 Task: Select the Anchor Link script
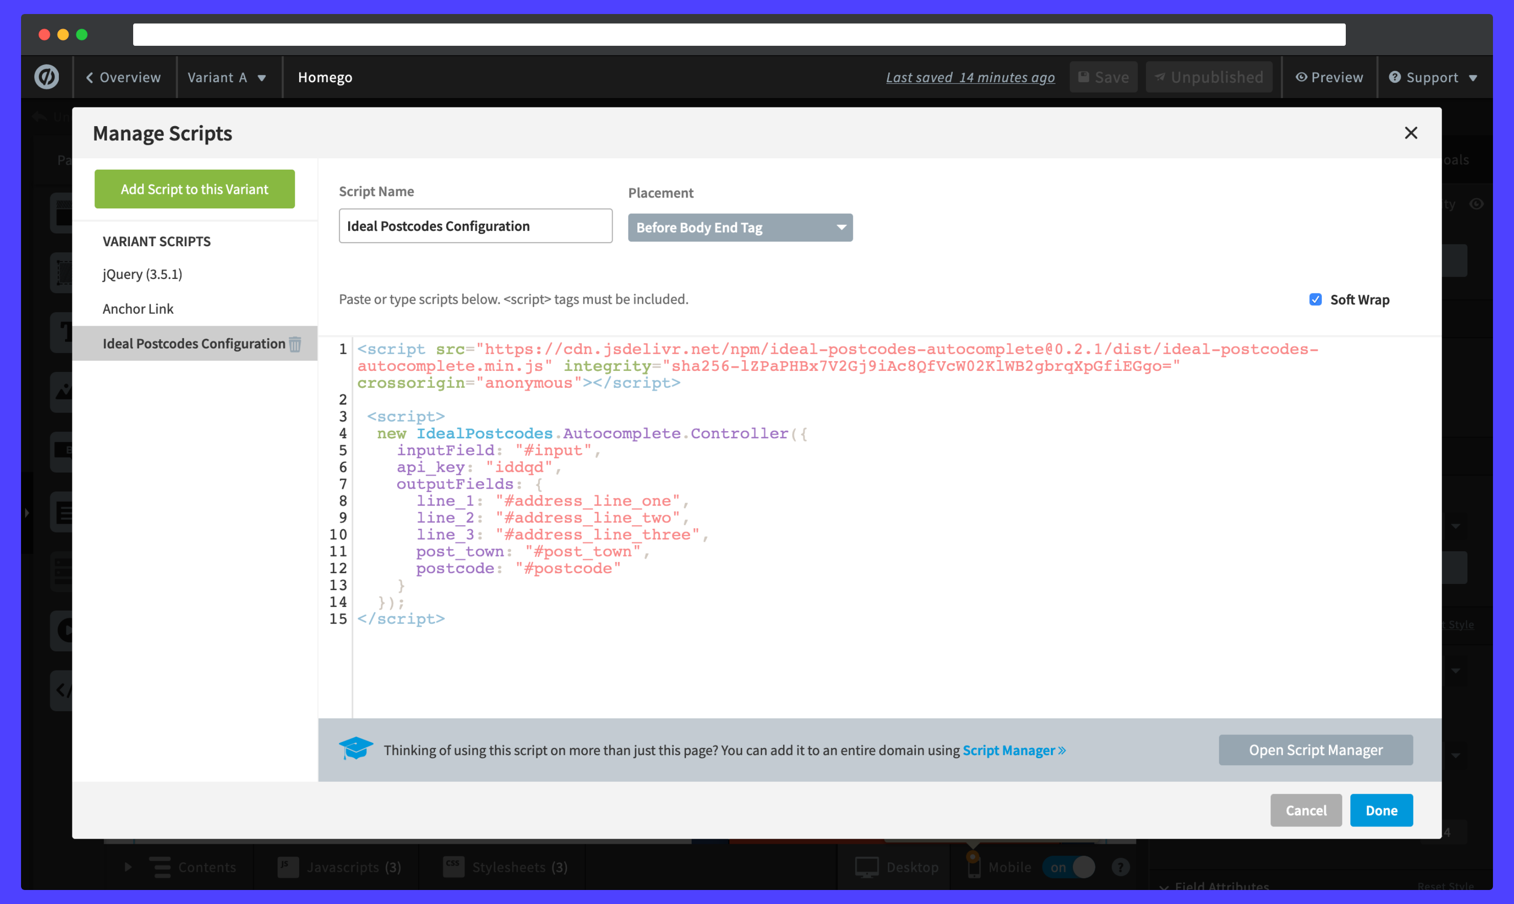click(x=138, y=309)
